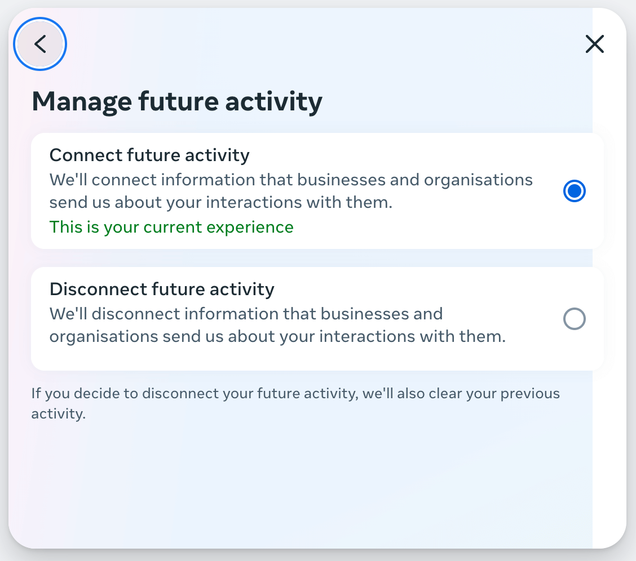636x561 pixels.
Task: Click the Disconnect future activity title text
Action: pyautogui.click(x=162, y=289)
